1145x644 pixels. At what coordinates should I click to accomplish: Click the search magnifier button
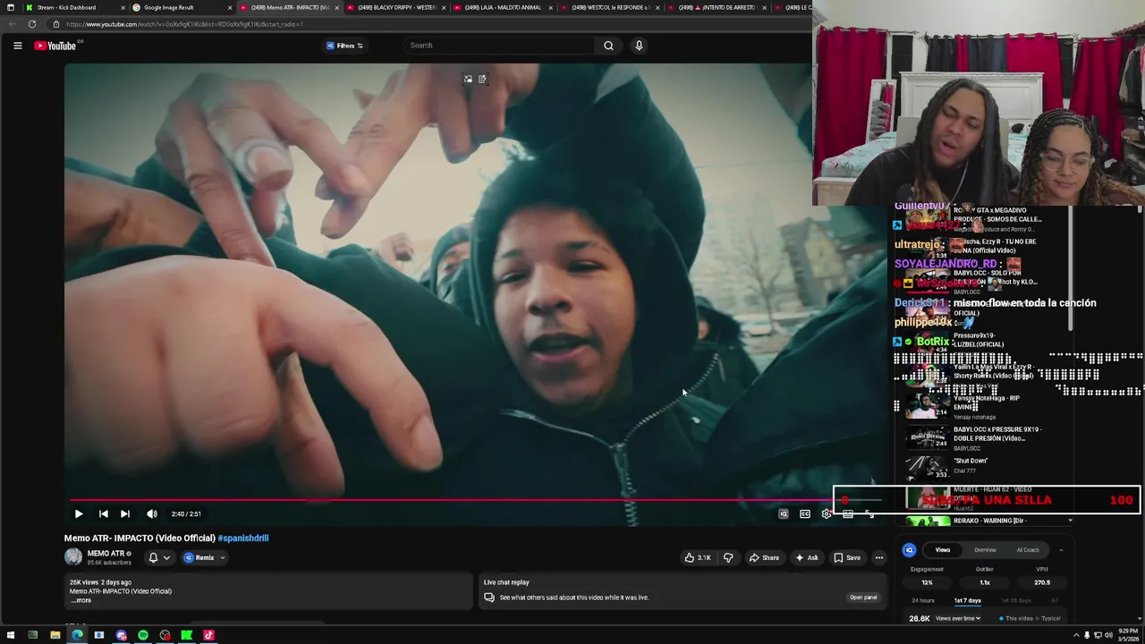608,46
